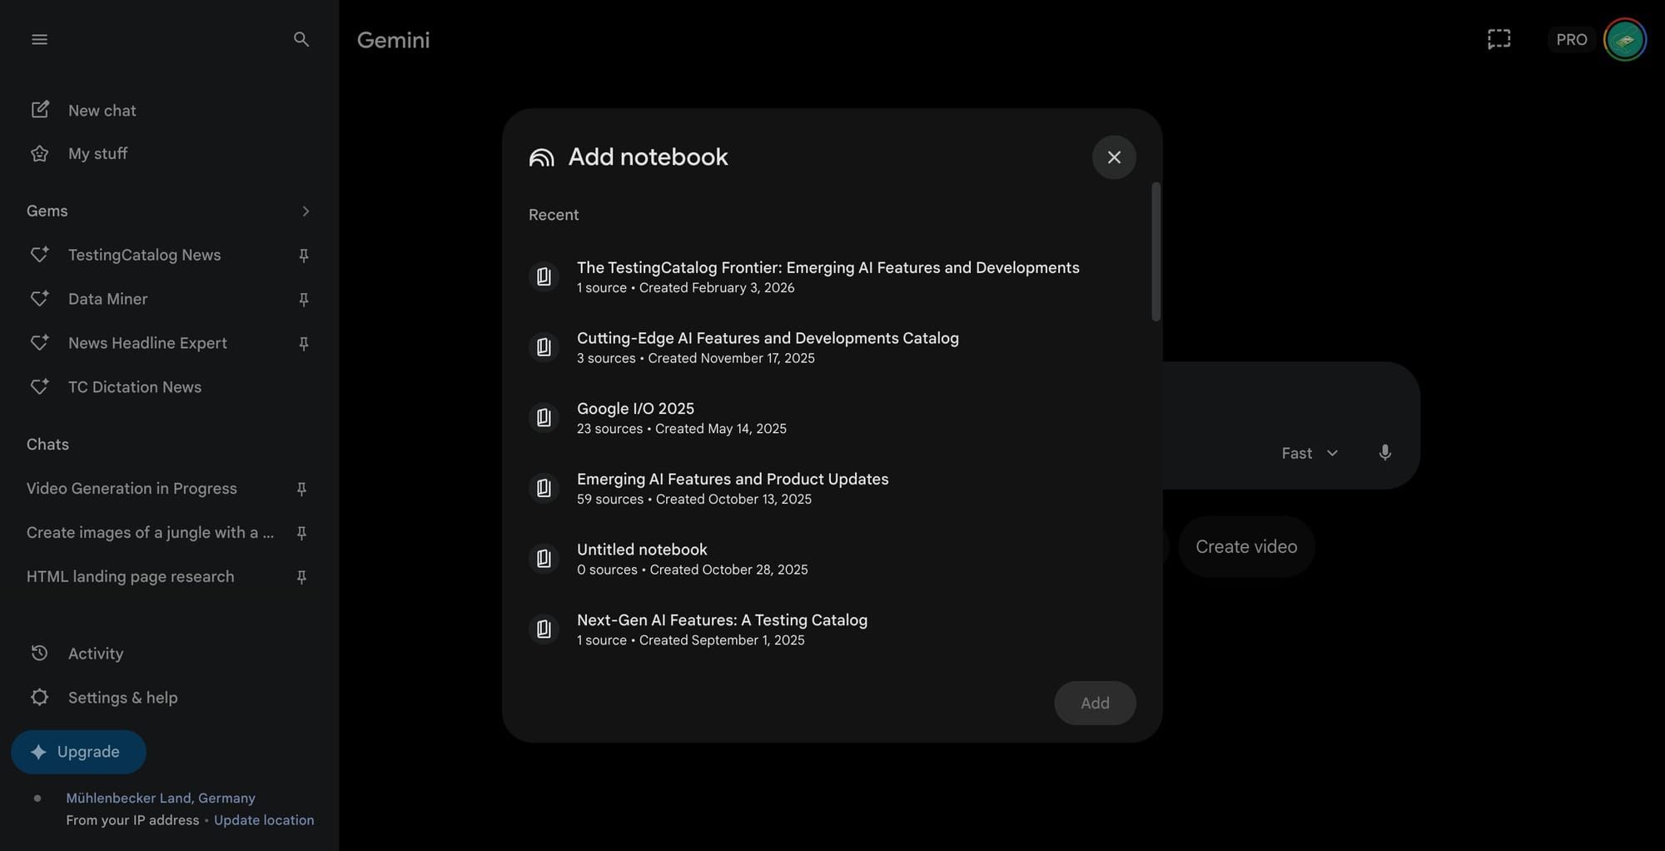Close the Add notebook dialog

[1114, 157]
